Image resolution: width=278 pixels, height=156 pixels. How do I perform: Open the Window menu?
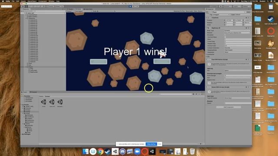51,1
